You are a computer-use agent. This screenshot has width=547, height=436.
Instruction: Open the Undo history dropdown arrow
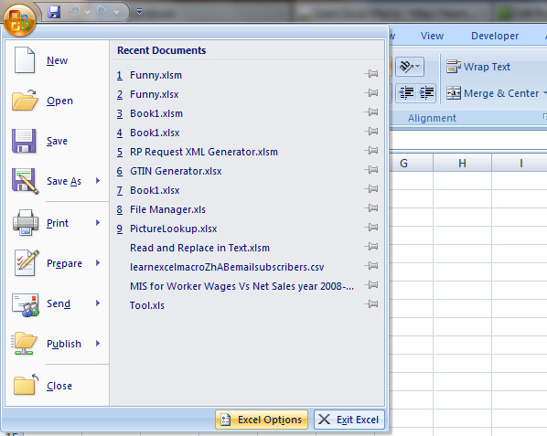tap(87, 12)
